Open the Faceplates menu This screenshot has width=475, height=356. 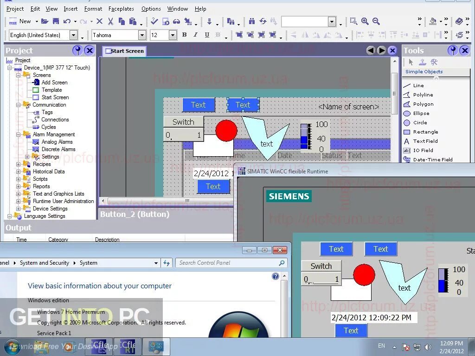[121, 9]
